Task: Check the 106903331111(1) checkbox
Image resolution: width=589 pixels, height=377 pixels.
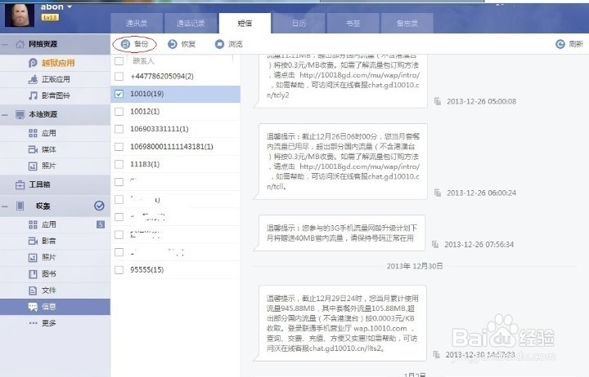Action: pos(119,129)
